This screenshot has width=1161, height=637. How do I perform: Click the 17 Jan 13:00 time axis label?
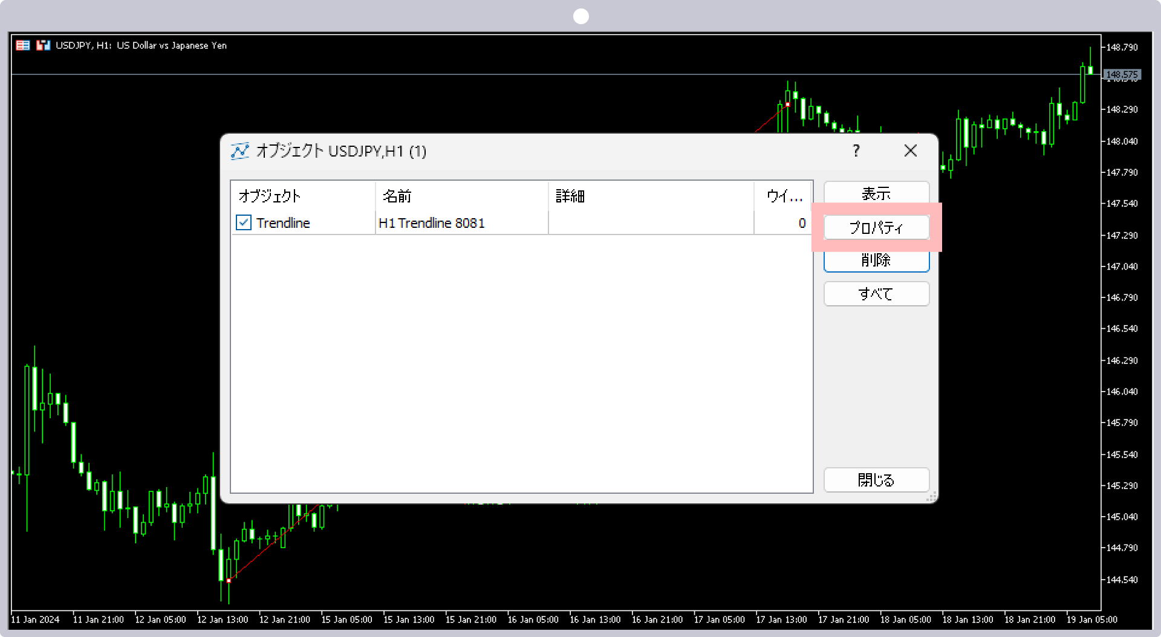(781, 619)
